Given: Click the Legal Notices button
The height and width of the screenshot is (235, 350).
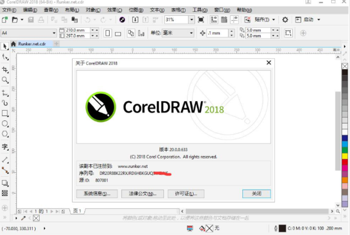Looking at the screenshot, I should (x=142, y=194).
